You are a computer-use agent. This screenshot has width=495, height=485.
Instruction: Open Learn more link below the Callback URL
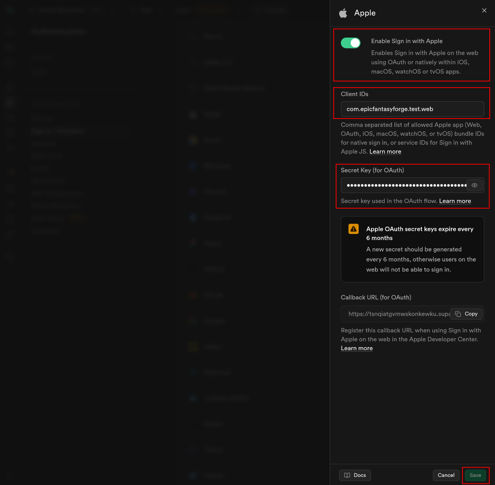pyautogui.click(x=356, y=348)
